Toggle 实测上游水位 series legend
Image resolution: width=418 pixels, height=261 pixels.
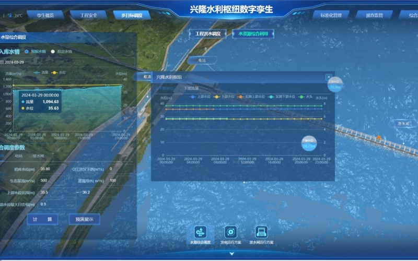pyautogui.click(x=251, y=97)
